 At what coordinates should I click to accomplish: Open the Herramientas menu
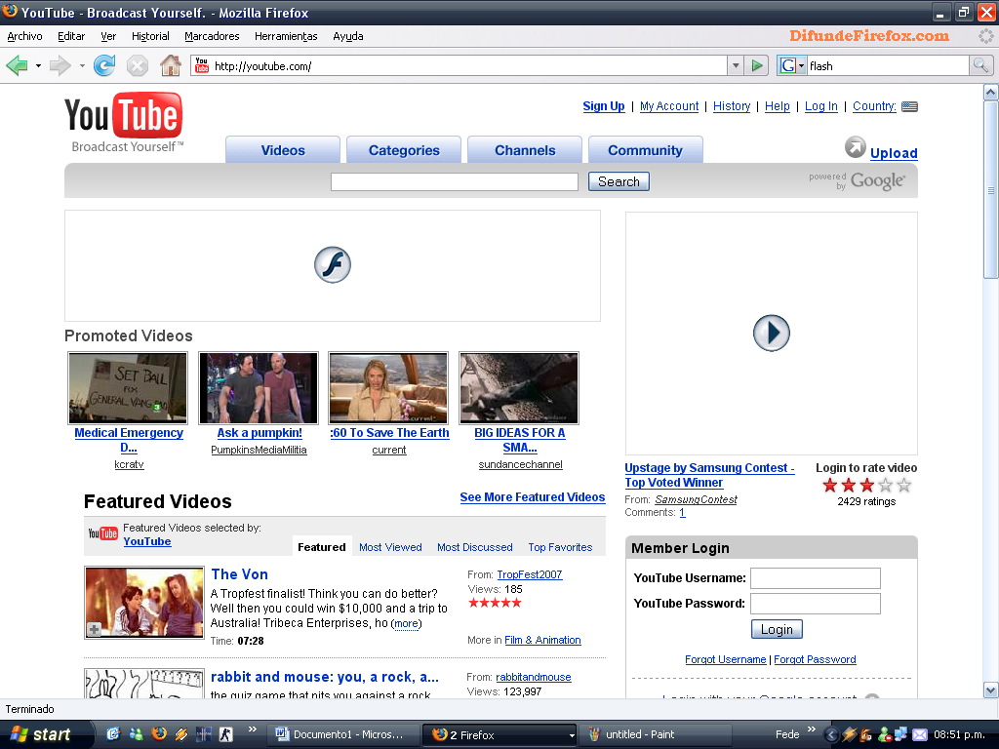point(286,36)
